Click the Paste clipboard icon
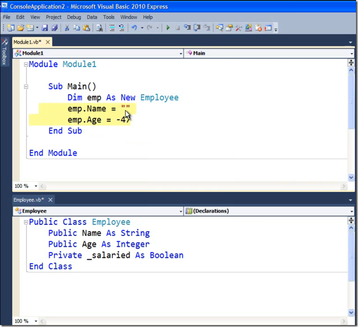The width and height of the screenshot is (358, 327). pos(86,28)
